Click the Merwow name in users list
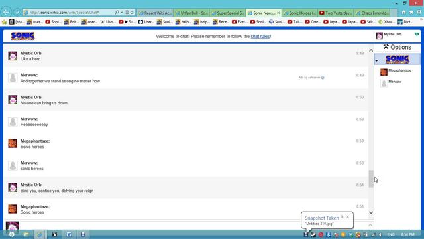This screenshot has width=424, height=239. (395, 82)
